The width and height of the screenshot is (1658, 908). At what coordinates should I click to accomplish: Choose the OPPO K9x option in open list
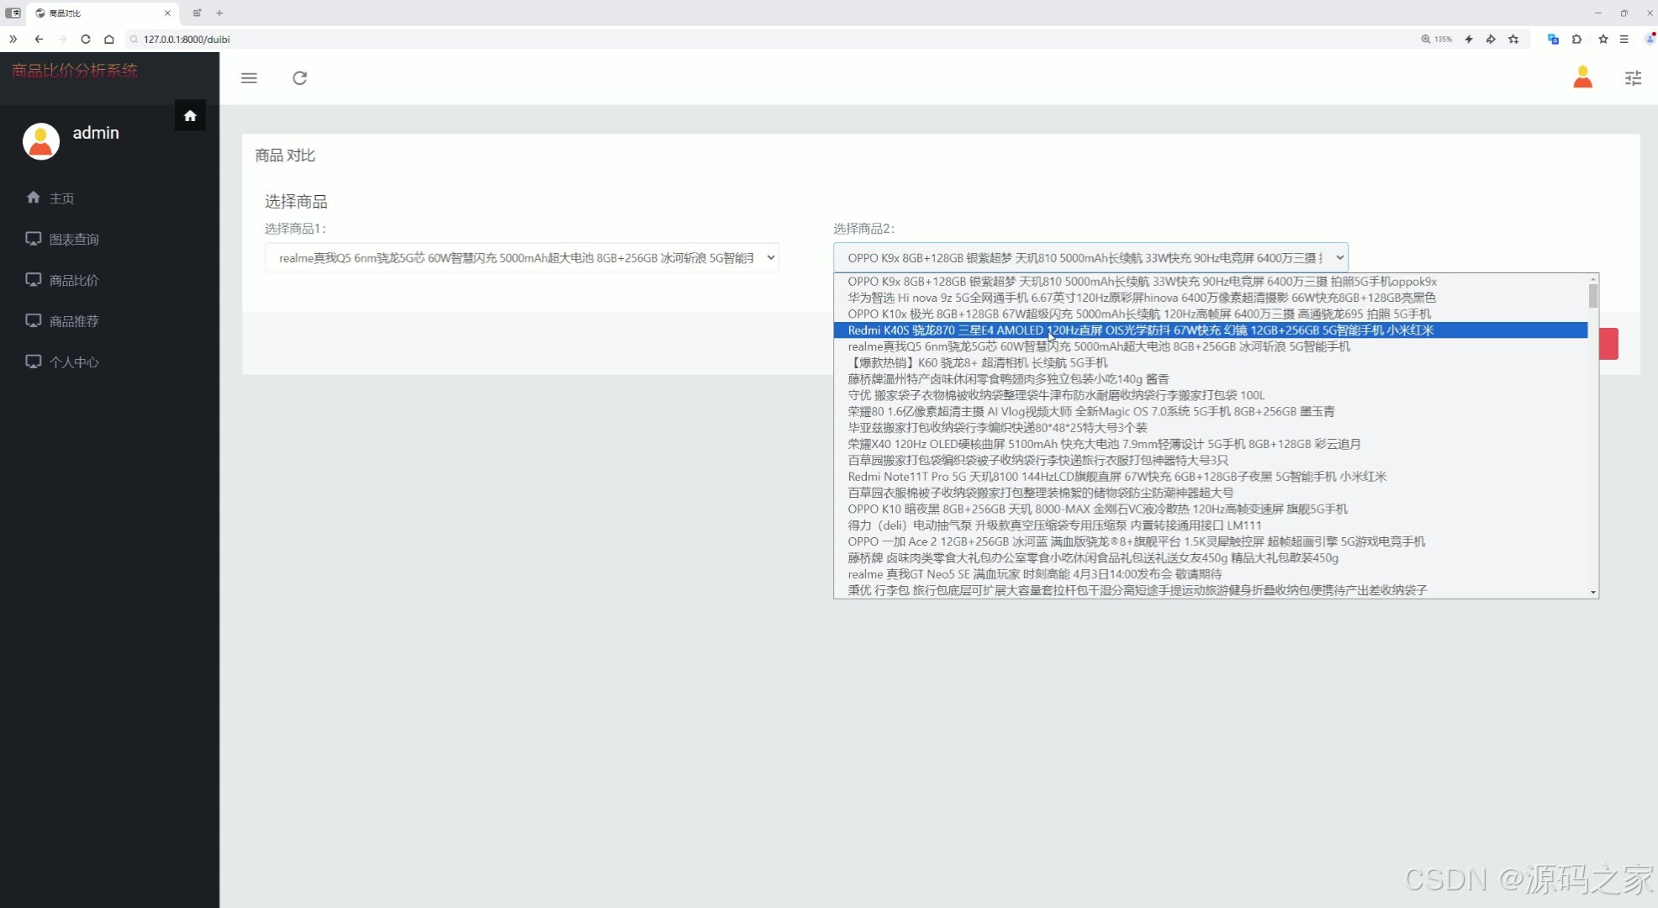point(1211,282)
